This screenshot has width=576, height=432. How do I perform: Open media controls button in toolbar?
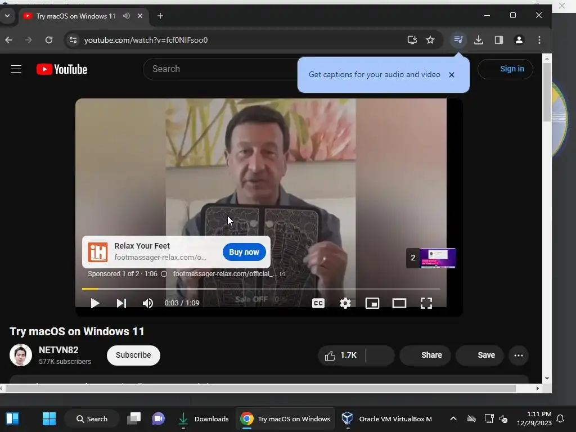458,40
